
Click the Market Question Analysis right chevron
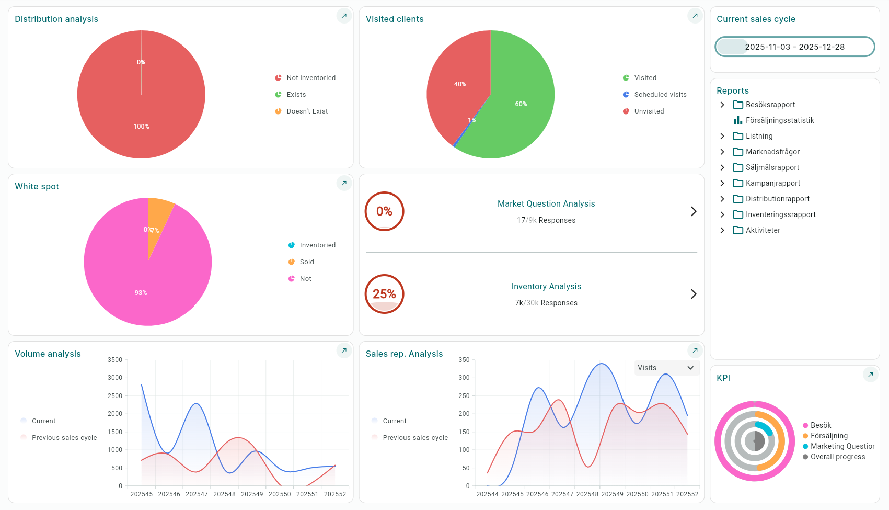point(694,211)
